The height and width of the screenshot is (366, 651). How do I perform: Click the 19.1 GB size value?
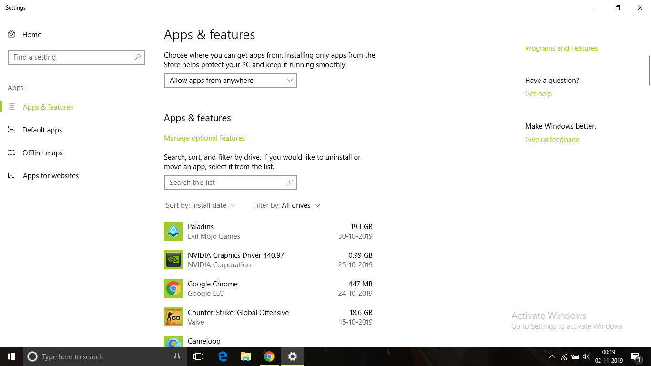point(362,227)
